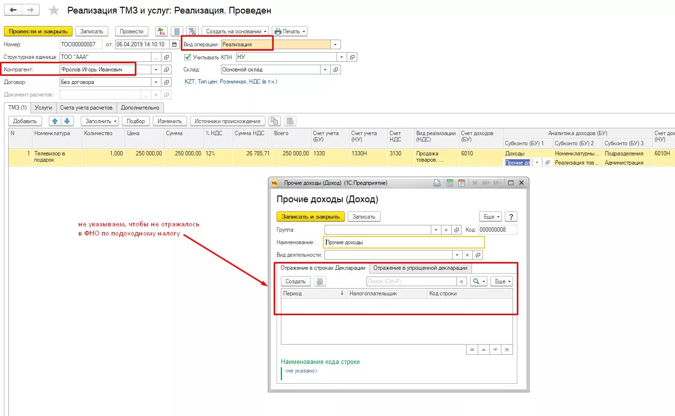
Task: Open Склад card with the open icon
Action: tap(336, 69)
